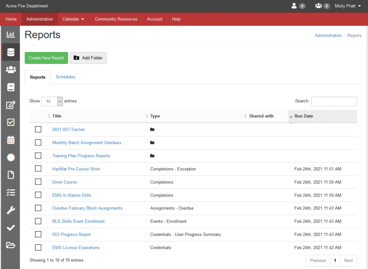The width and height of the screenshot is (368, 269).
Task: Open the folder icon at sidebar bottom
Action: tap(11, 245)
